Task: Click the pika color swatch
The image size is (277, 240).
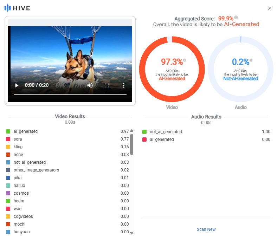Action: pyautogui.click(x=8, y=178)
